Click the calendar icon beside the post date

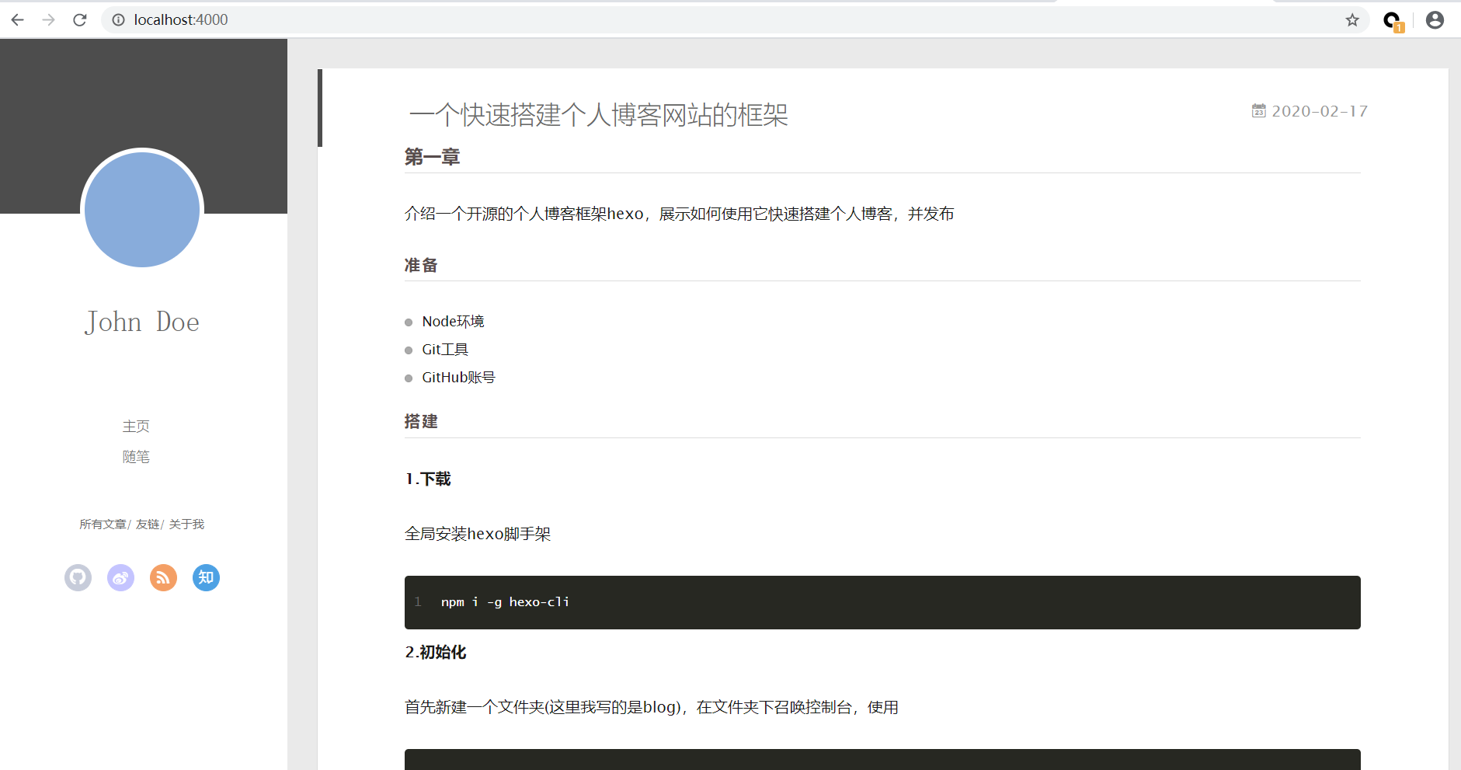[1260, 110]
